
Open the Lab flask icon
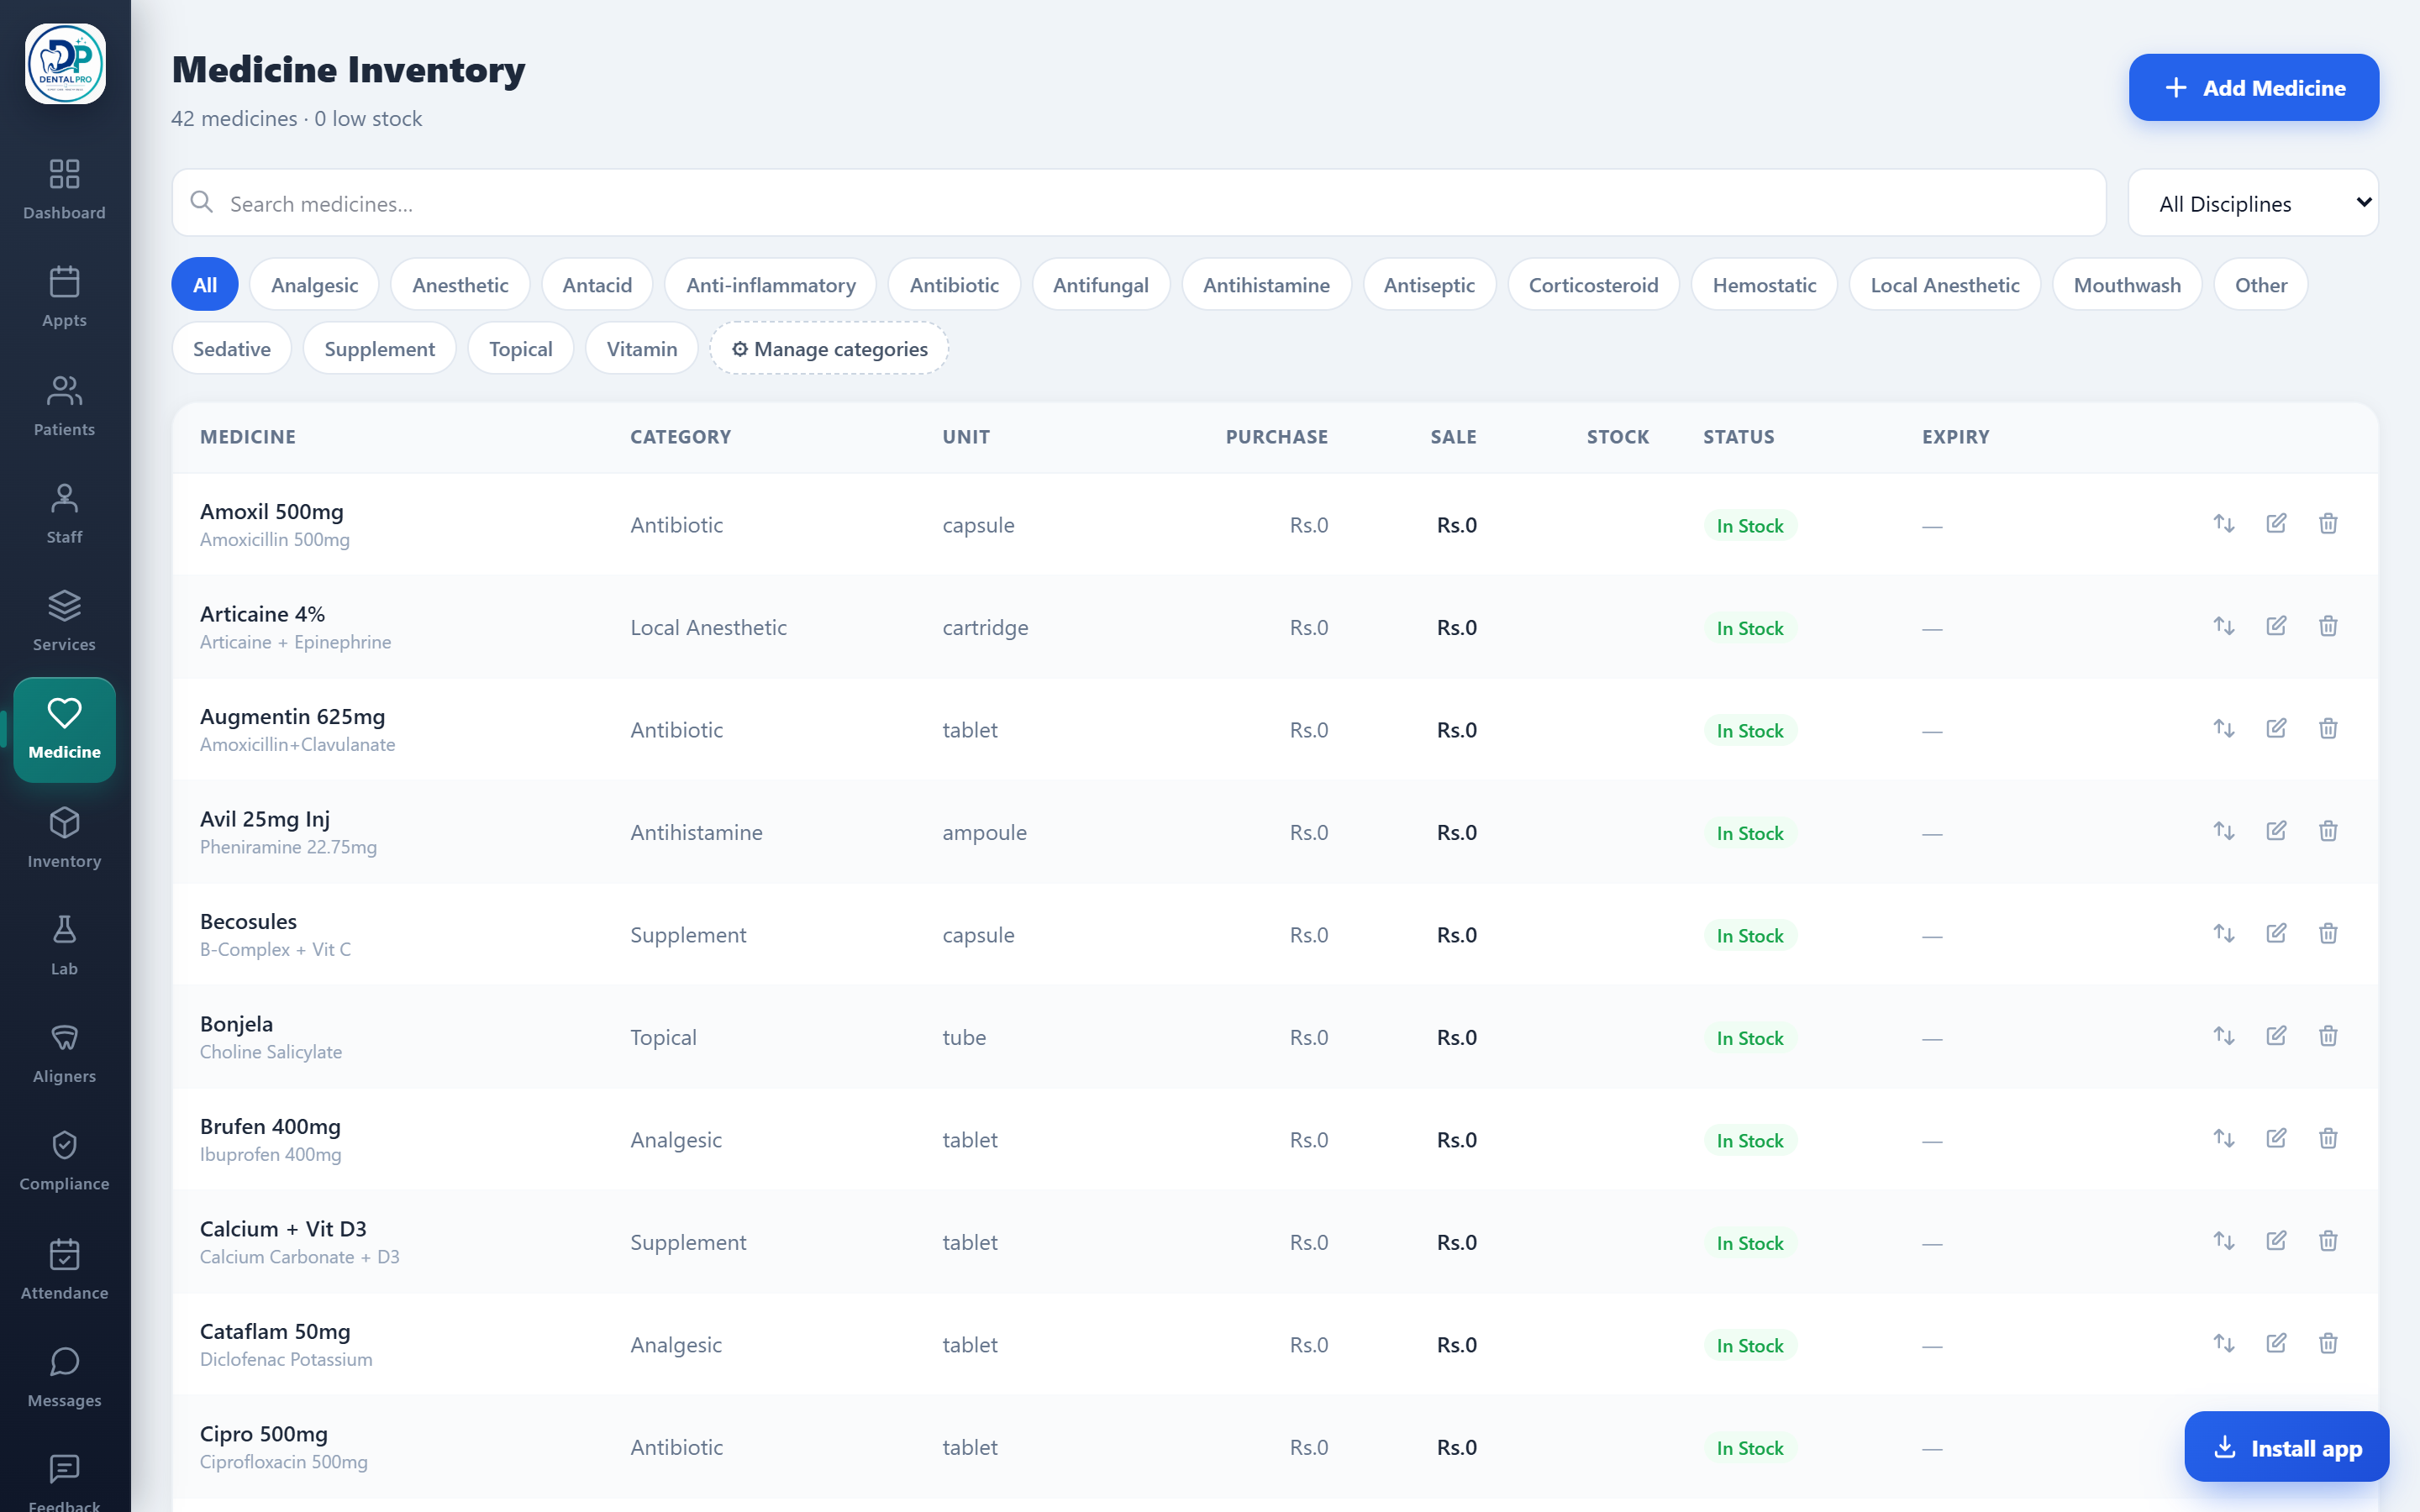pyautogui.click(x=64, y=930)
